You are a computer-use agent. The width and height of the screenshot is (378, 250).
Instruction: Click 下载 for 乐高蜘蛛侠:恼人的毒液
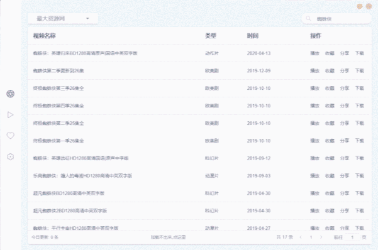pos(359,176)
